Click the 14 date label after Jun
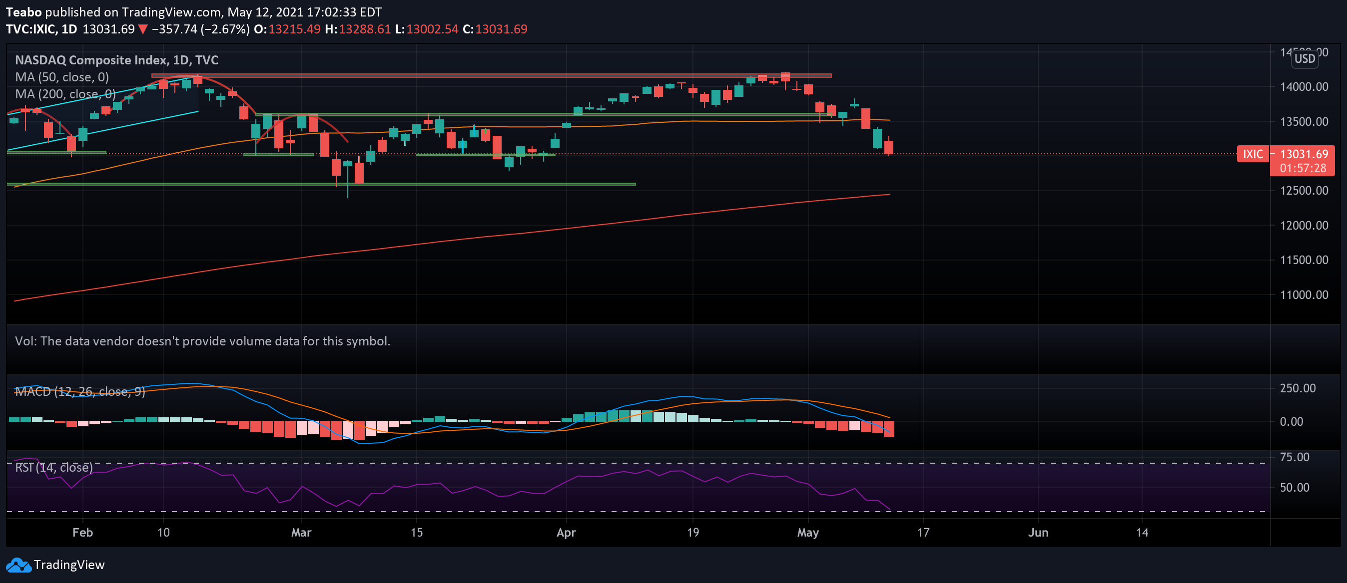This screenshot has height=583, width=1347. click(x=1143, y=532)
